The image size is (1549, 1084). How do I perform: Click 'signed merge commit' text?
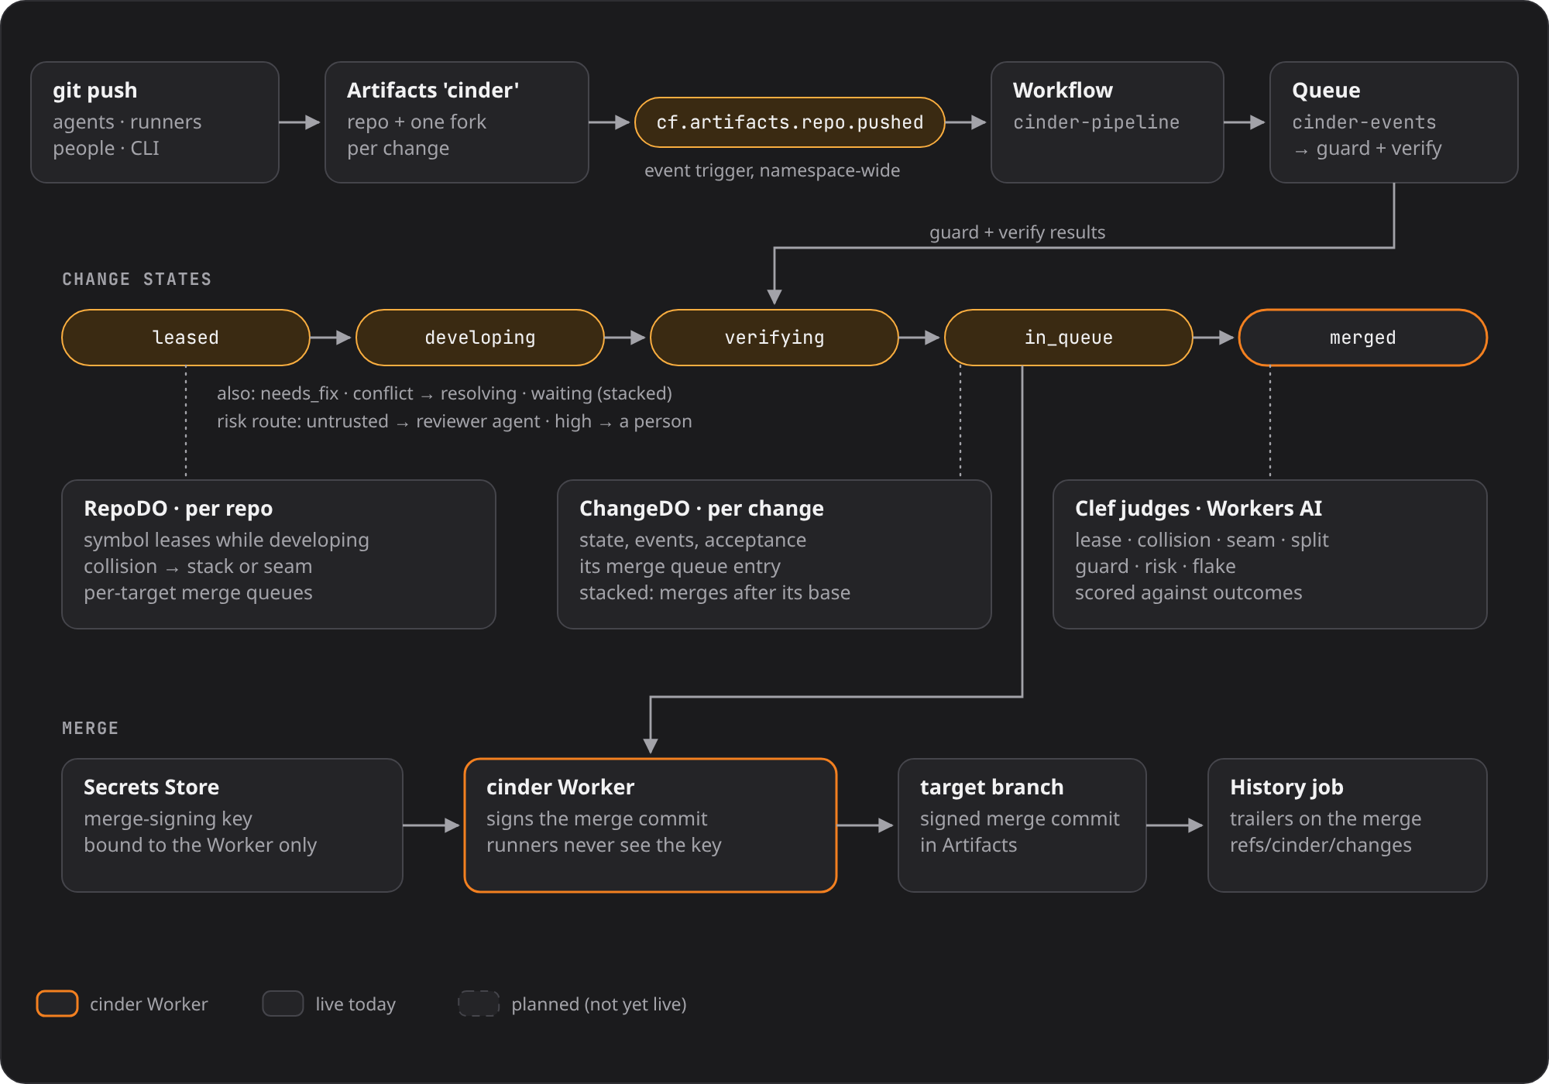[x=1020, y=819]
